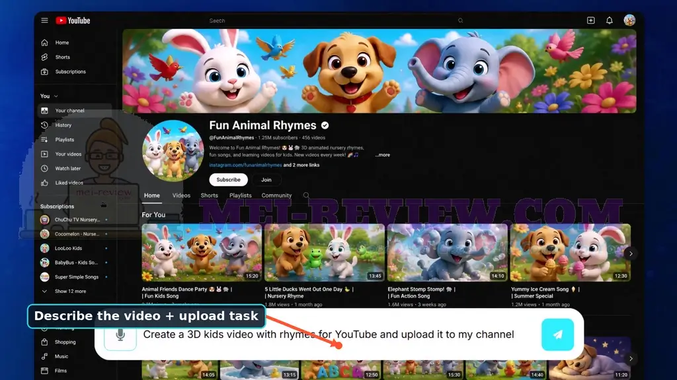Click the account avatar at top right

point(629,20)
